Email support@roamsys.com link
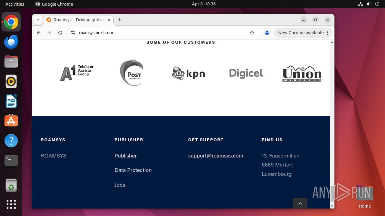 pos(216,156)
